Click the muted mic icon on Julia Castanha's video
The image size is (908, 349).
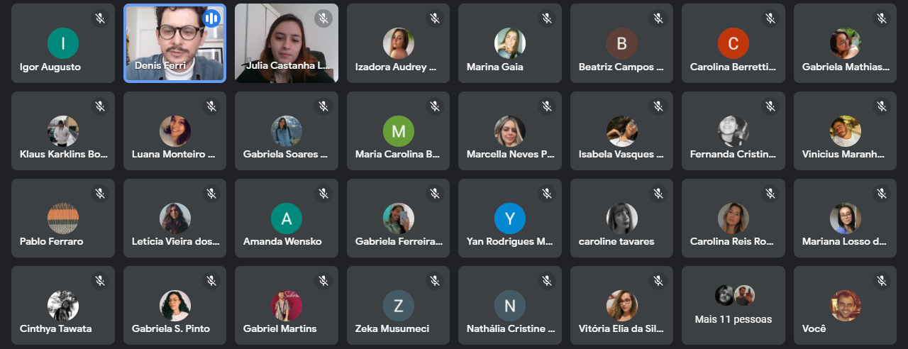click(323, 18)
